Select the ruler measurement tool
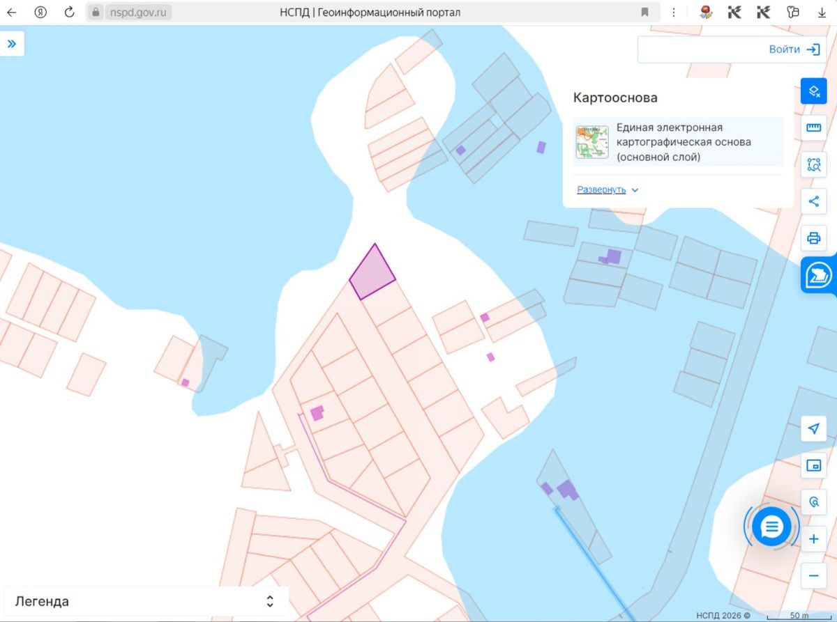 pos(813,127)
